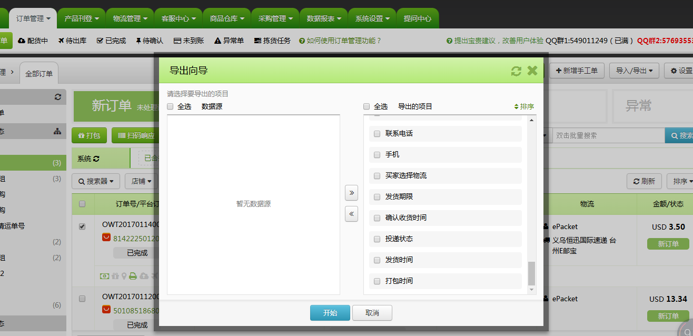Screen dimensions: 693x336
Task: Click the 系统 refresh icon
Action: (96, 159)
